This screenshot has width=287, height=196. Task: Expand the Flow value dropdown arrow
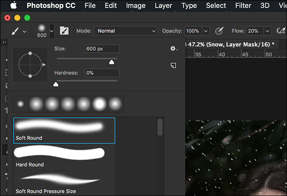click(268, 31)
